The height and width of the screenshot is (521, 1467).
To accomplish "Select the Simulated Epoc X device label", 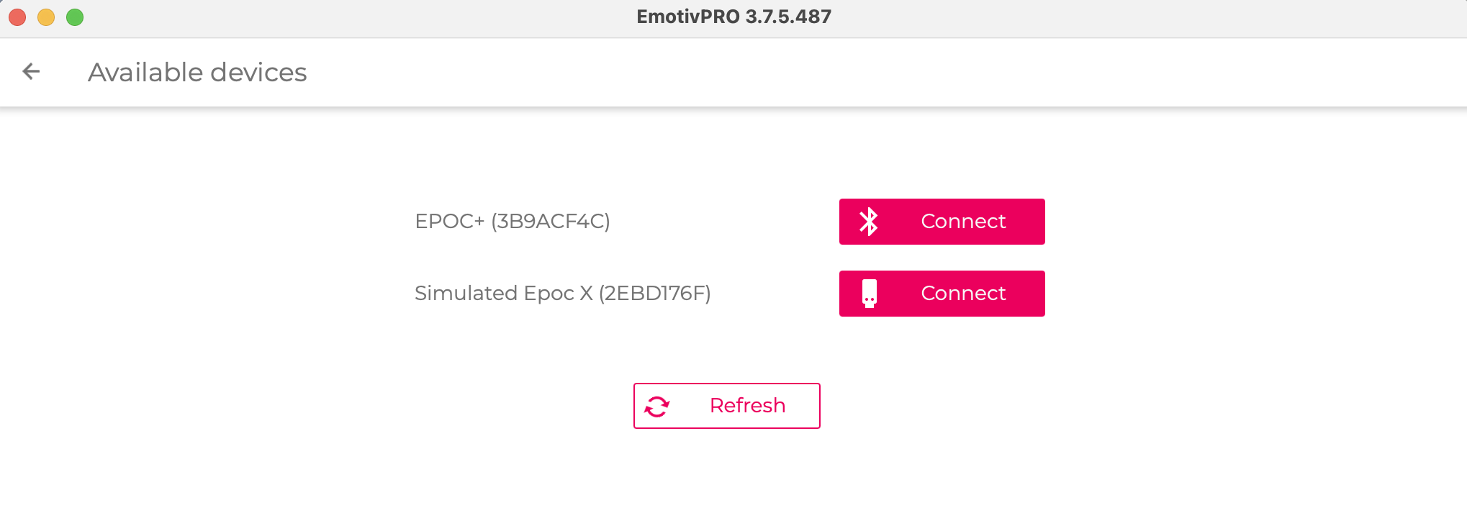I will click(563, 294).
